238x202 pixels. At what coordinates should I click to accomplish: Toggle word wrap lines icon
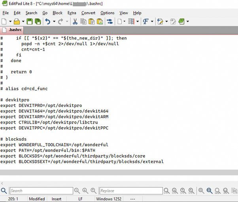[x=131, y=21]
